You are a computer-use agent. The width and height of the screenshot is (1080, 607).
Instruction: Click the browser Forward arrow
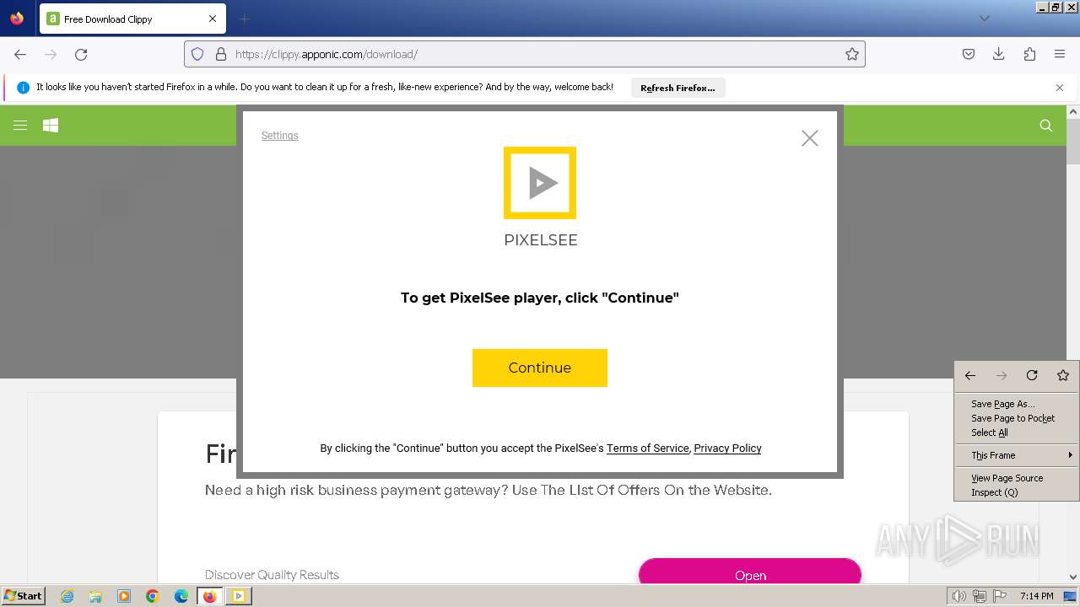pyautogui.click(x=51, y=54)
